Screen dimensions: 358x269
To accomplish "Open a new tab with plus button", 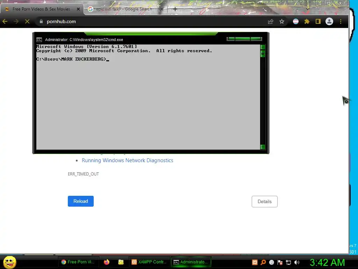I will pyautogui.click(x=175, y=9).
